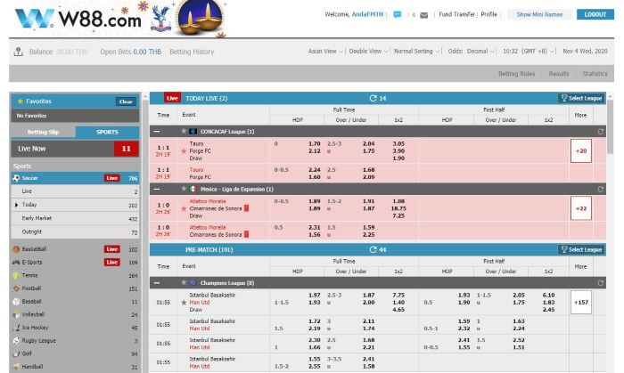Open +22 more markets for Atletico Morelia
The height and width of the screenshot is (373, 624).
581,208
